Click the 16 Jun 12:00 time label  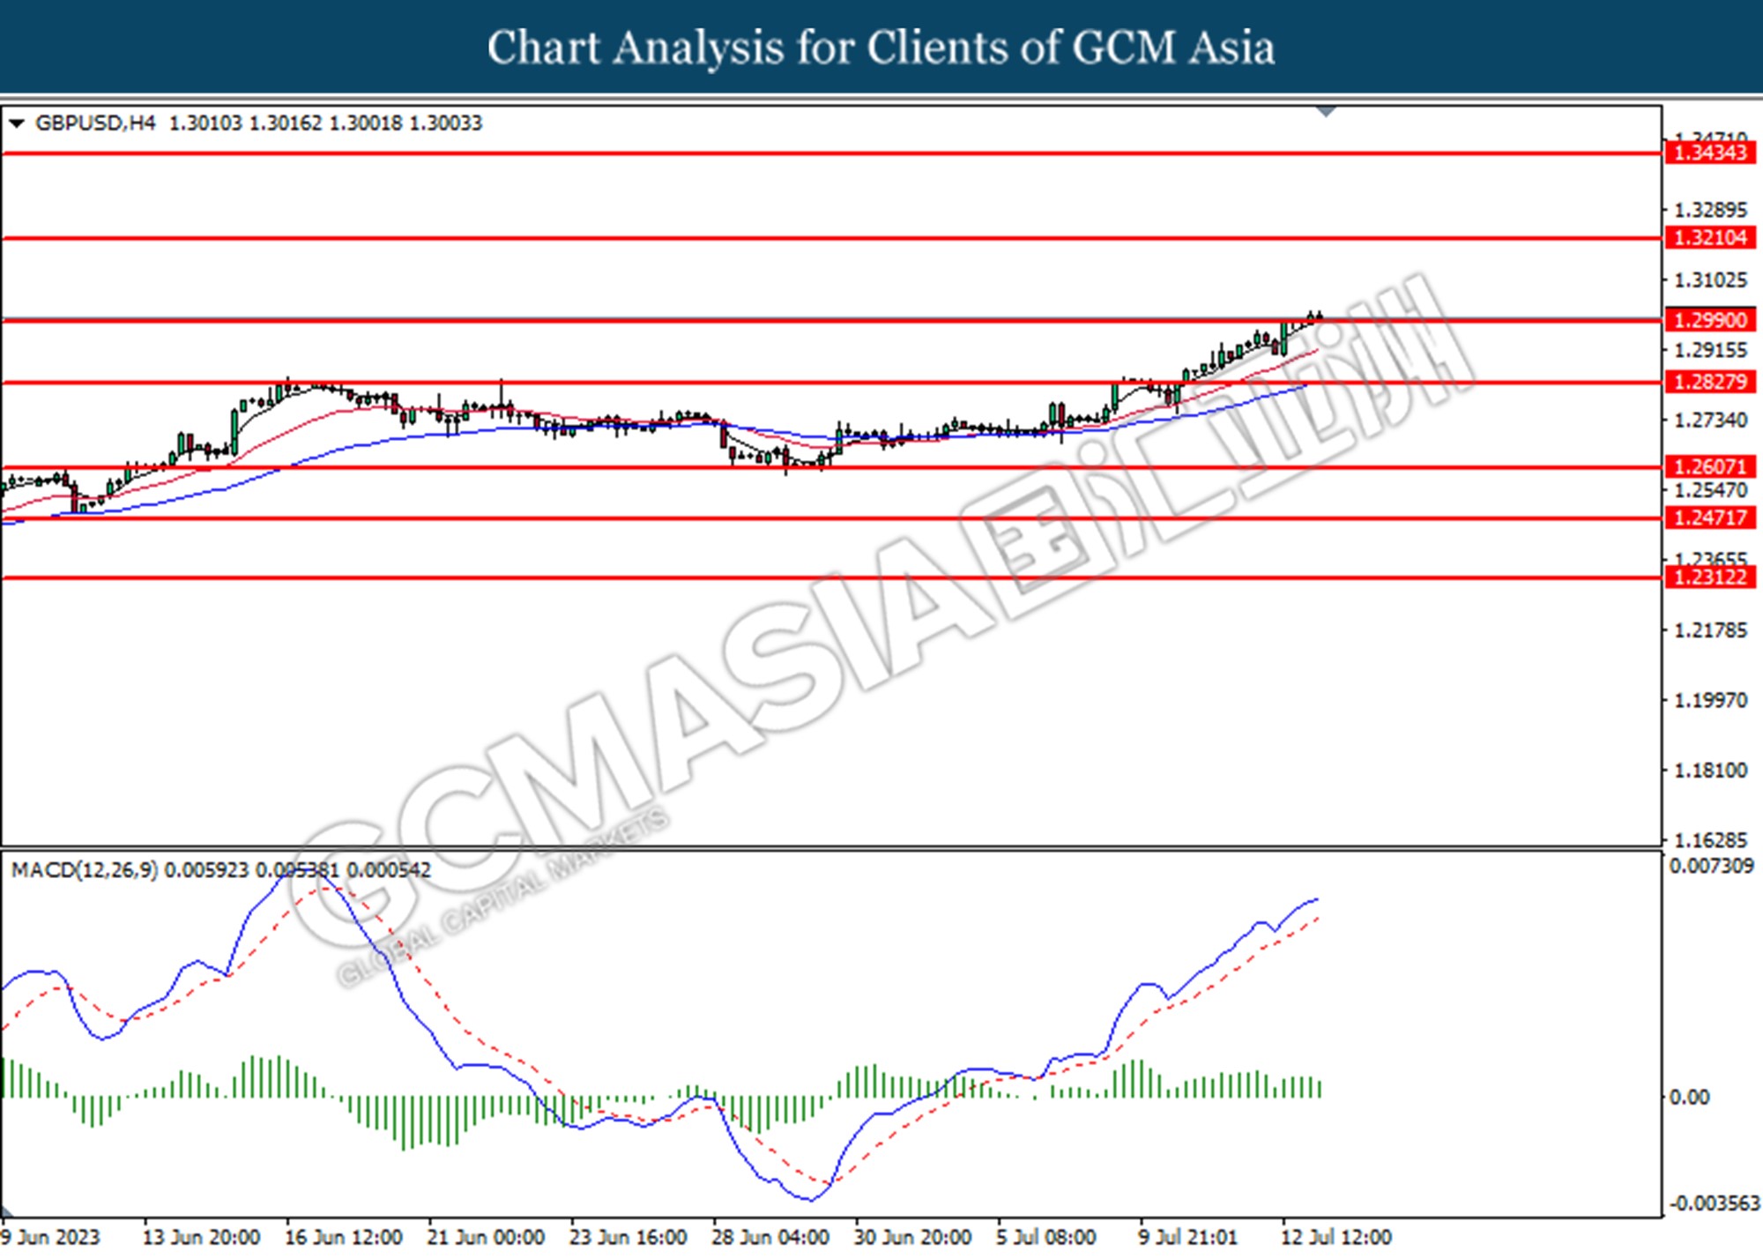click(x=343, y=1238)
